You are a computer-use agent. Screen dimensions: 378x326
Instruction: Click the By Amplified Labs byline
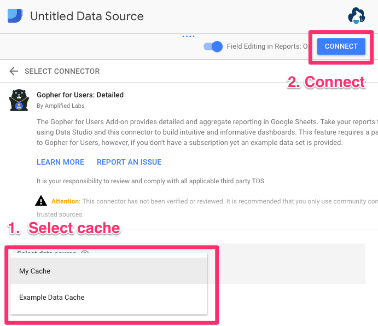60,106
